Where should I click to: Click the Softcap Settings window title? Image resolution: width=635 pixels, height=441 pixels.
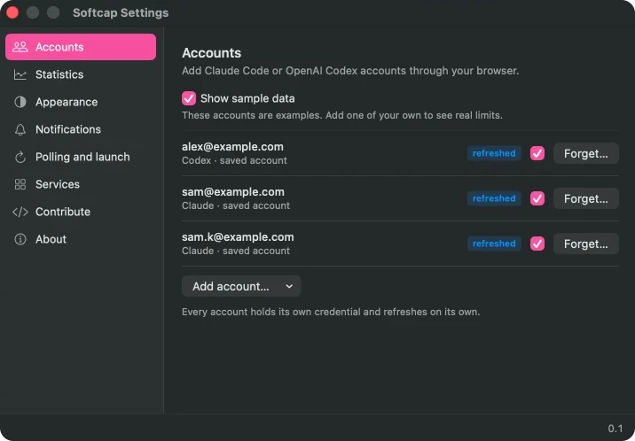point(121,13)
